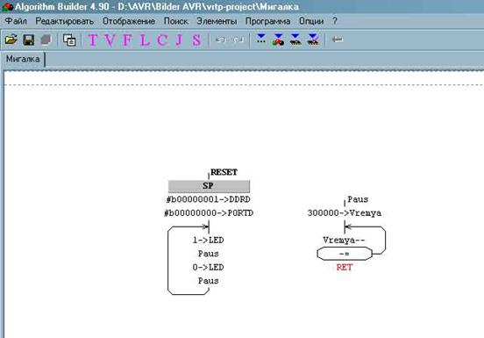The width and height of the screenshot is (484, 338).
Task: Insert a Setter element with S icon
Action: pos(196,40)
